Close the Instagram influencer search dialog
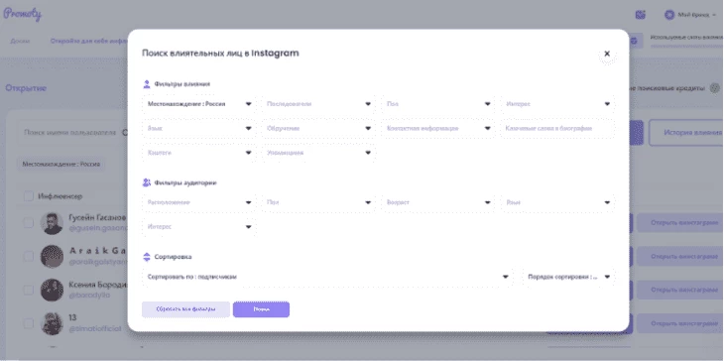 click(607, 54)
